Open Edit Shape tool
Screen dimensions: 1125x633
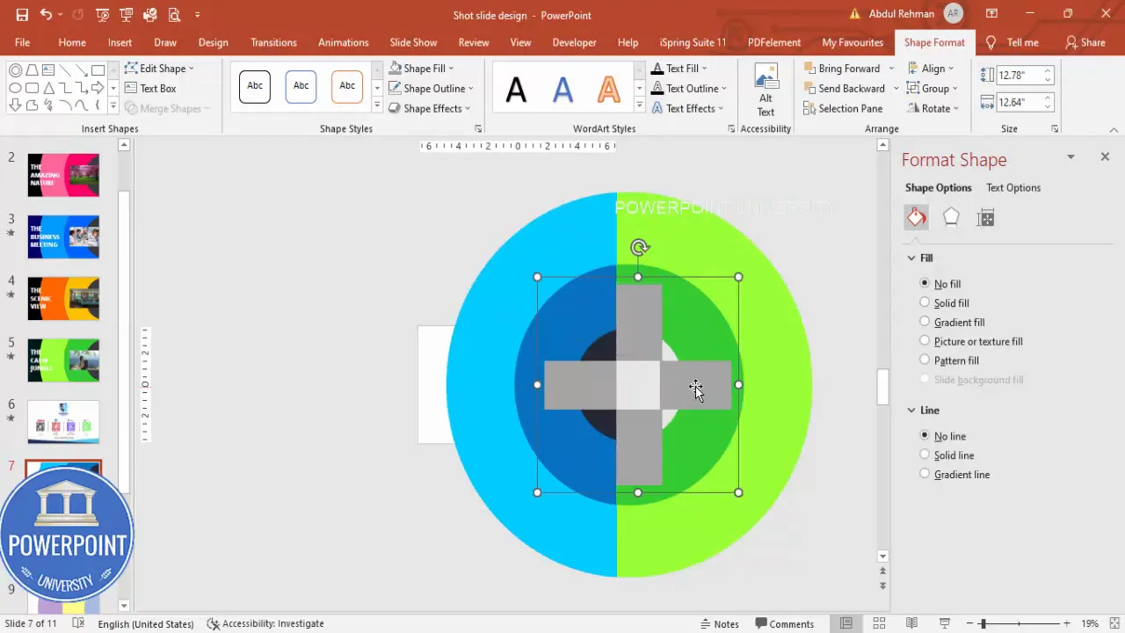pos(159,69)
